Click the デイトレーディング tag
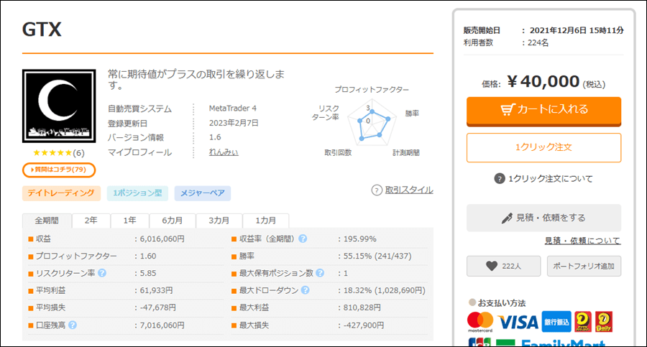The width and height of the screenshot is (647, 347). [61, 193]
